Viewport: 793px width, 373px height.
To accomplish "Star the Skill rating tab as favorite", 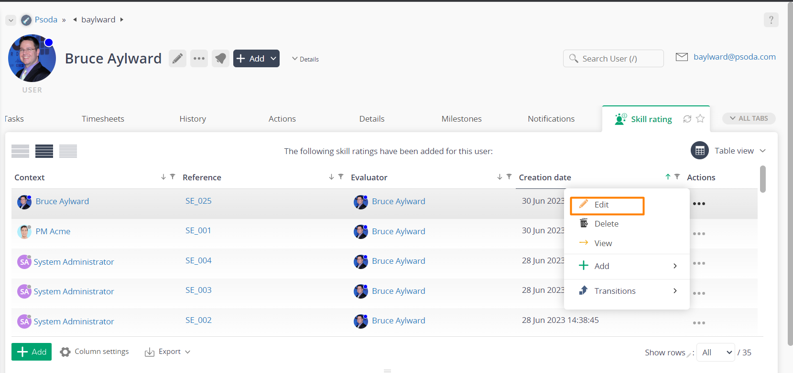I will coord(700,119).
